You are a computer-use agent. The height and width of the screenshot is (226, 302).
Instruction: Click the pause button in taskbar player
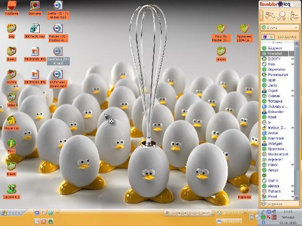click(x=179, y=213)
